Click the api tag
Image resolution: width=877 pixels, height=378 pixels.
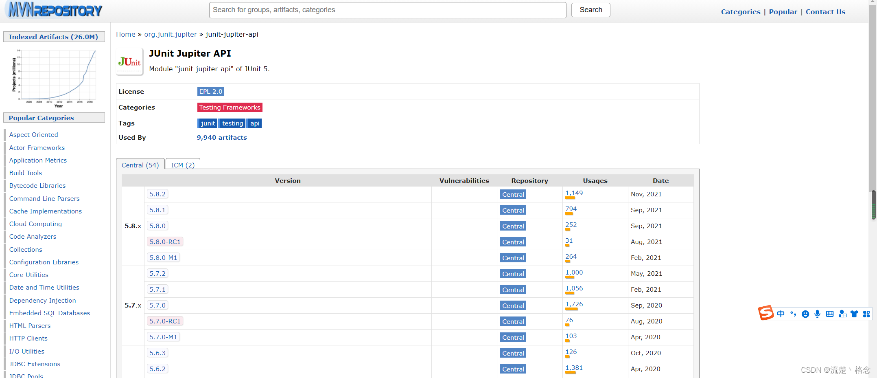255,123
